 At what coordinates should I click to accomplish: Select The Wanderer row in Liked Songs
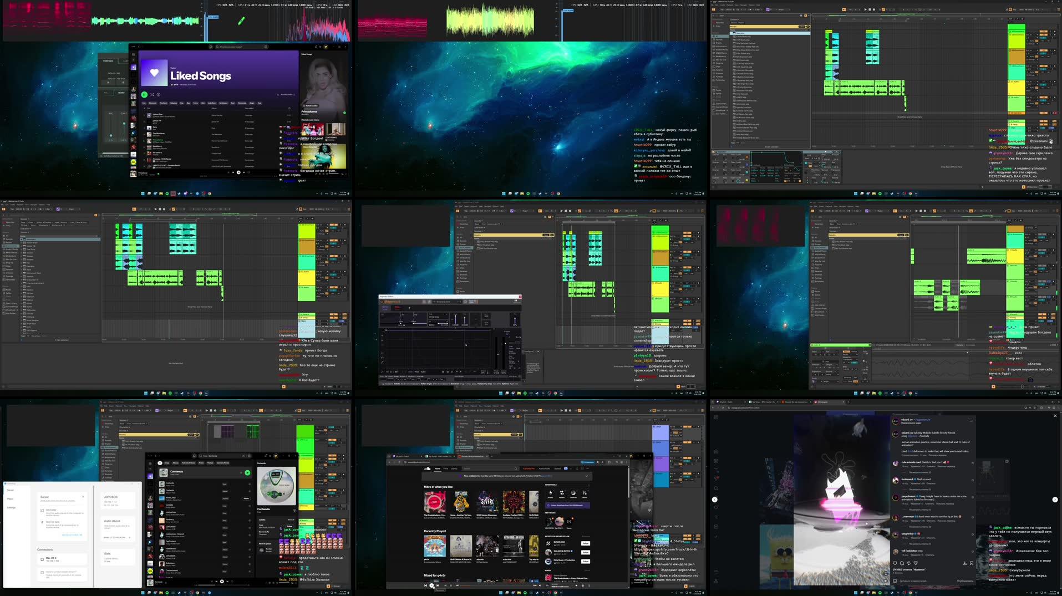[217, 134]
